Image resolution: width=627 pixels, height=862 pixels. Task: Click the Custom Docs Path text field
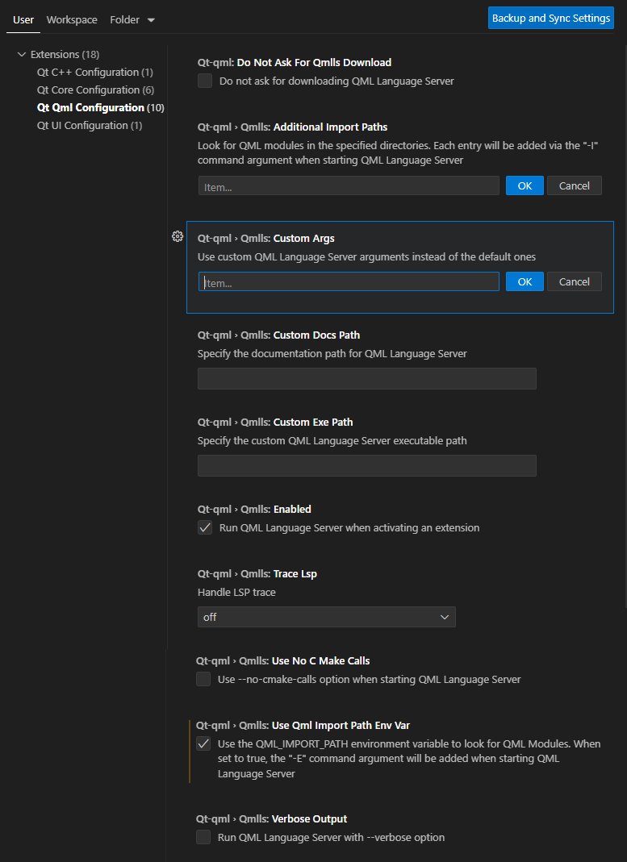coord(367,378)
